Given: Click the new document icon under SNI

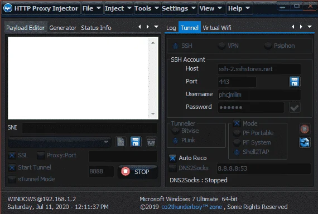Looking at the screenshot, I should point(121,142).
